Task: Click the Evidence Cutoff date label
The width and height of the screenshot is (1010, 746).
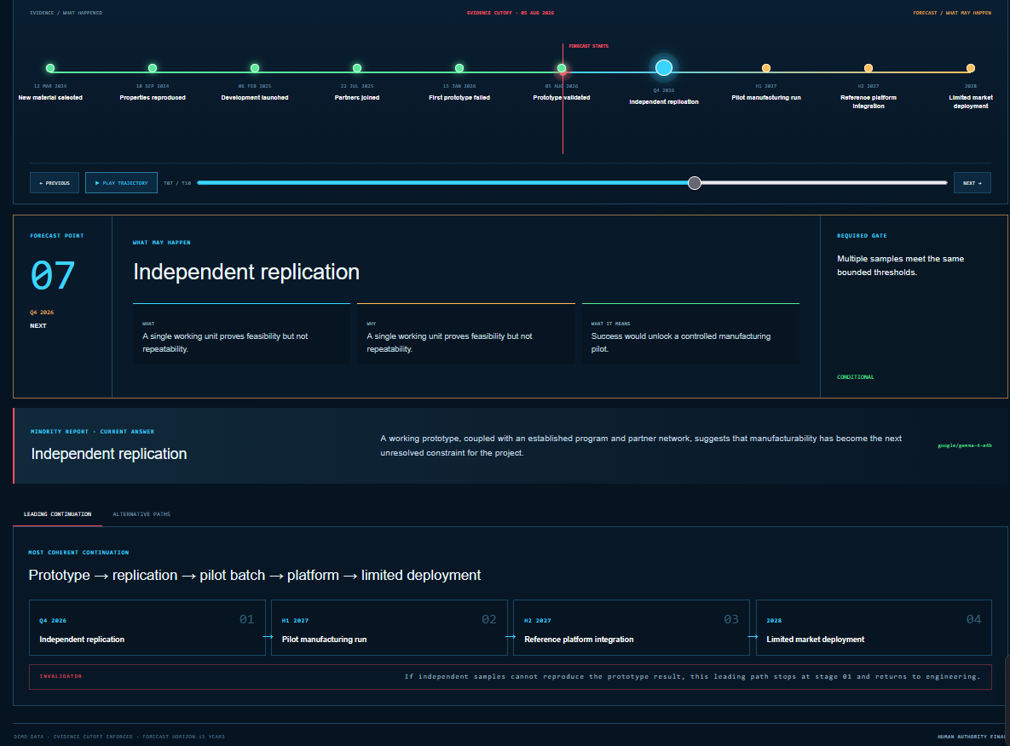Action: click(511, 13)
